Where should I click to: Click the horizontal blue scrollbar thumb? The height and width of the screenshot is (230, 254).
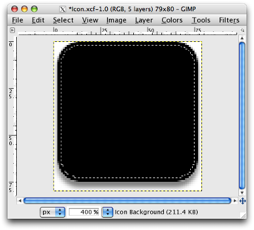127,201
